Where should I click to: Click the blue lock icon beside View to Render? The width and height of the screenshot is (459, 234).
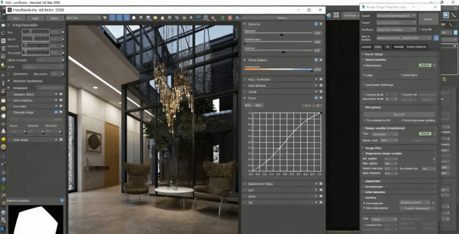click(x=436, y=38)
